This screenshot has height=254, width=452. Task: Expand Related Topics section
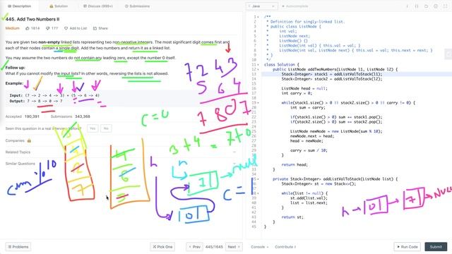pyautogui.click(x=18, y=152)
